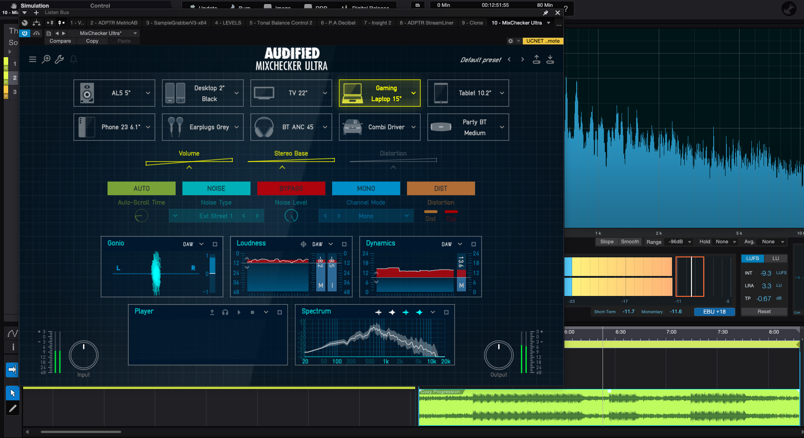Toggle the orange DIST button
This screenshot has height=438, width=804.
(x=441, y=188)
